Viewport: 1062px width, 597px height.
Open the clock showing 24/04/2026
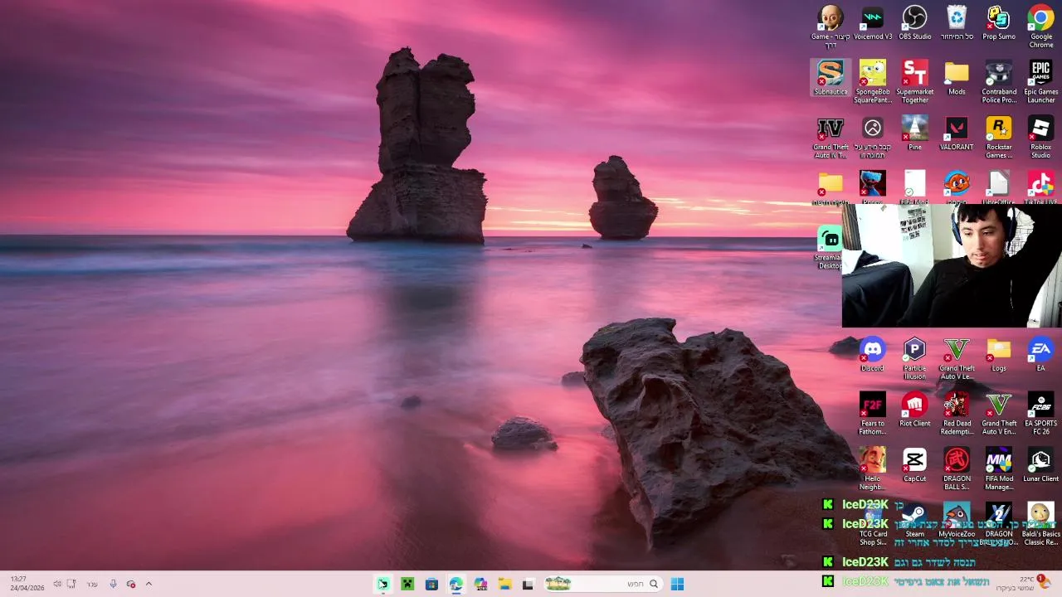click(x=27, y=583)
